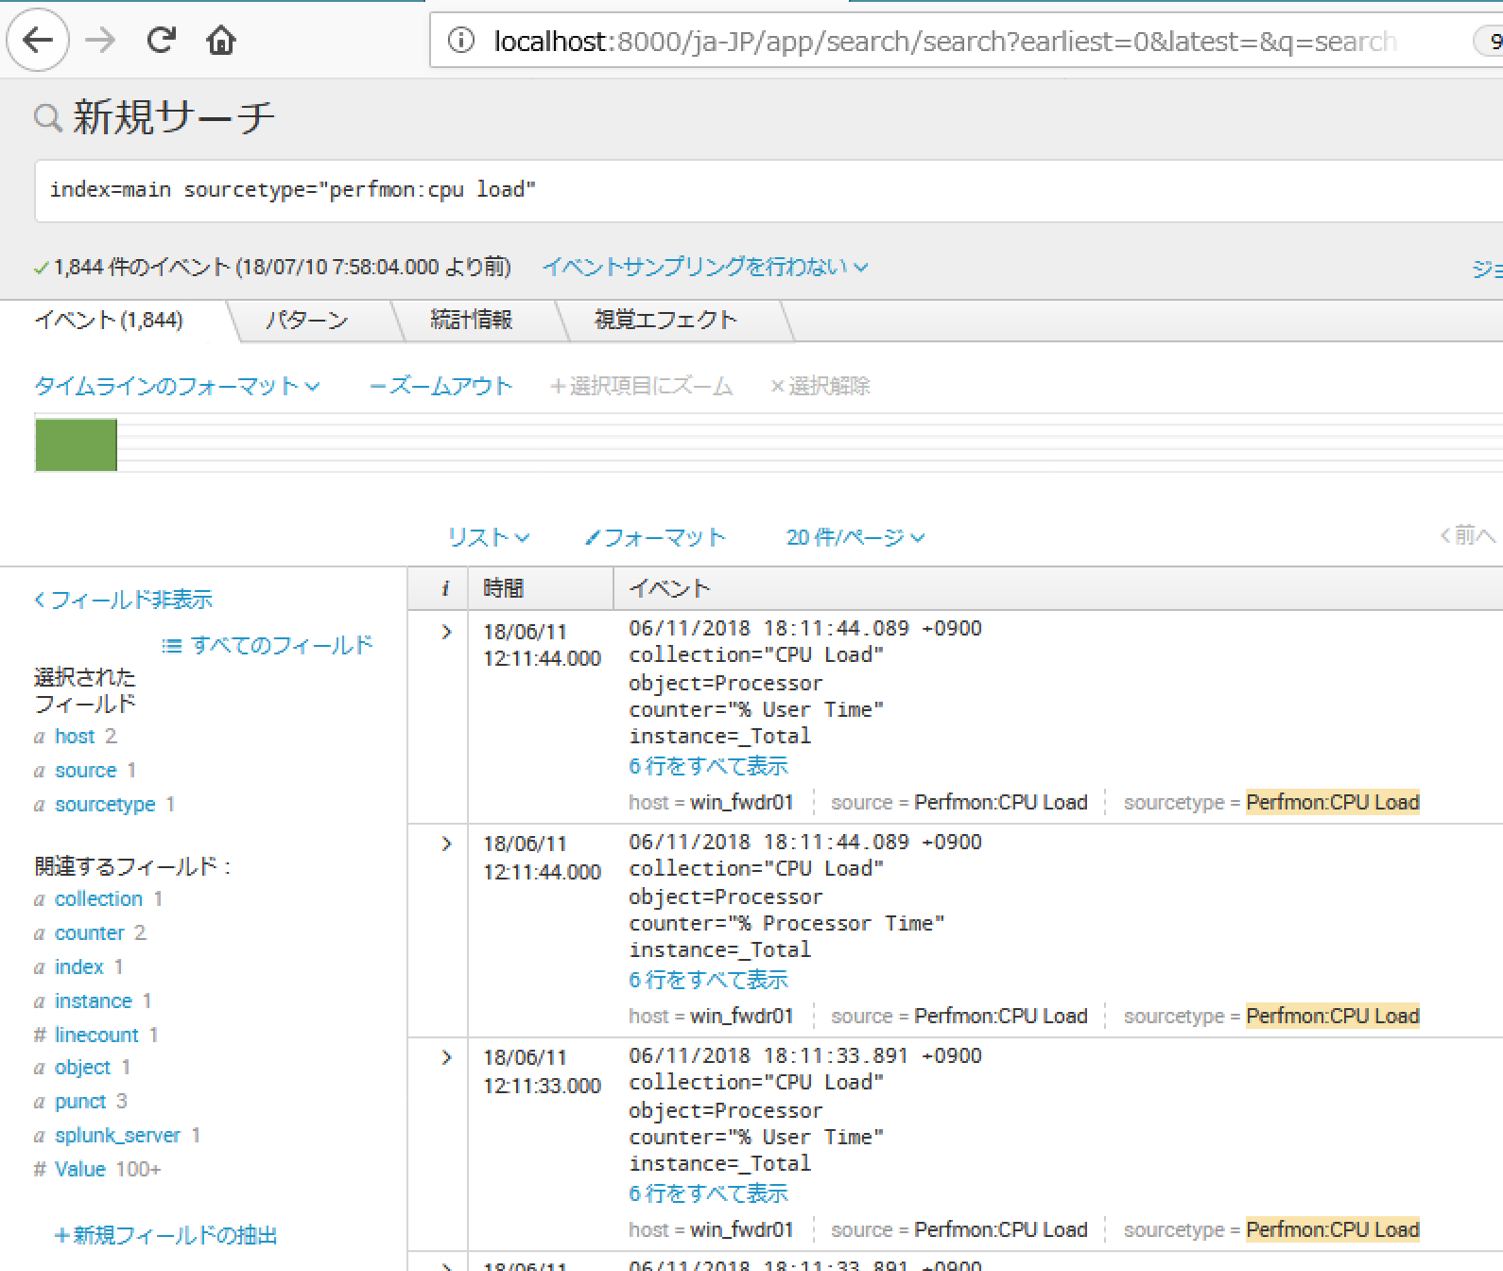Click the 選択項目にズーム button
The width and height of the screenshot is (1503, 1271).
coord(642,386)
